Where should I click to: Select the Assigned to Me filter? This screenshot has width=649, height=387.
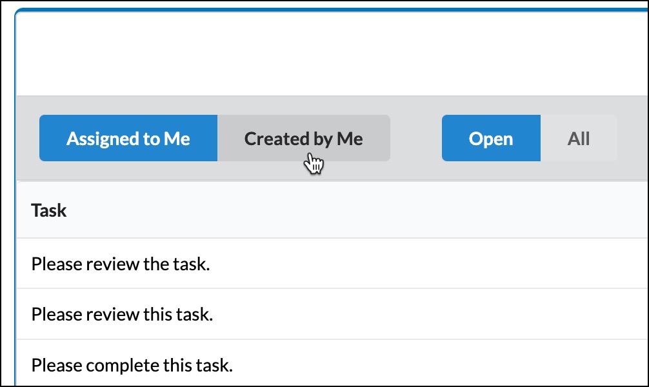[x=128, y=138]
